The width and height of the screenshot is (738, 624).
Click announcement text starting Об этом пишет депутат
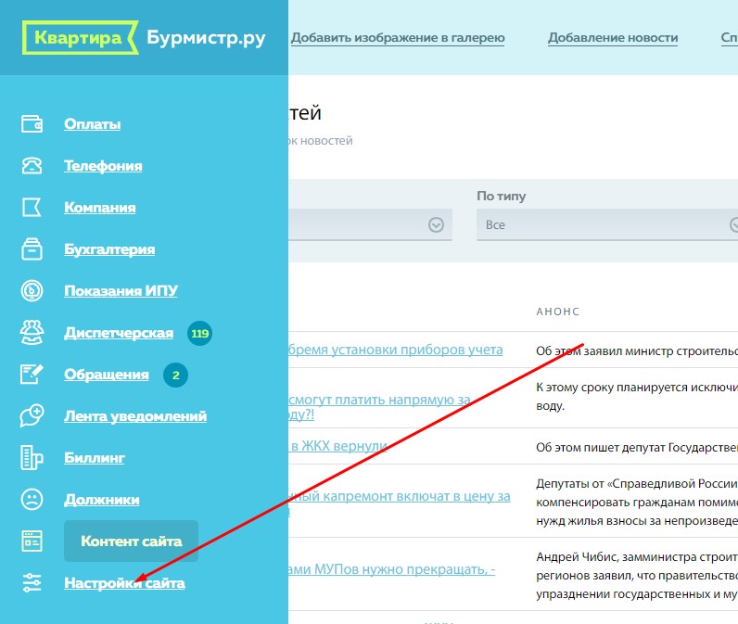pos(637,447)
